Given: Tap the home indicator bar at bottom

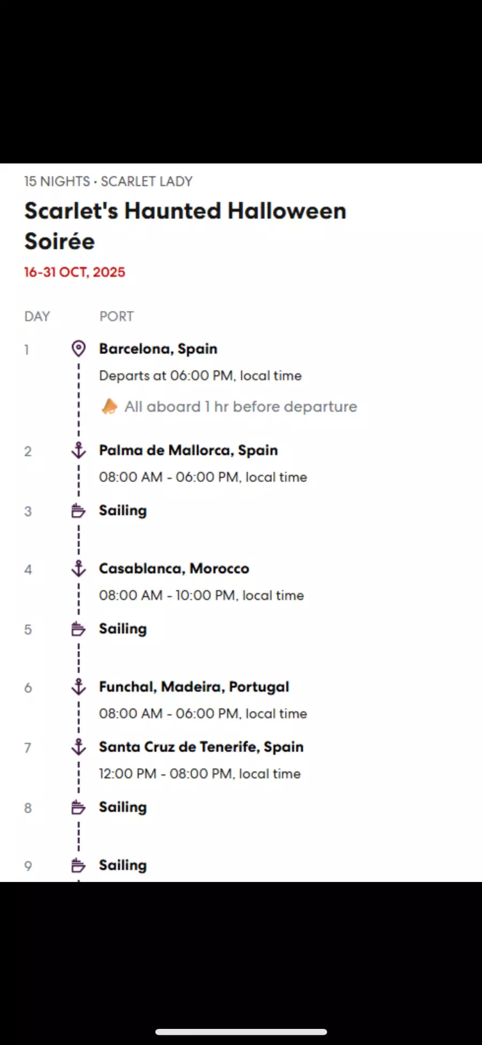Looking at the screenshot, I should 241,1032.
